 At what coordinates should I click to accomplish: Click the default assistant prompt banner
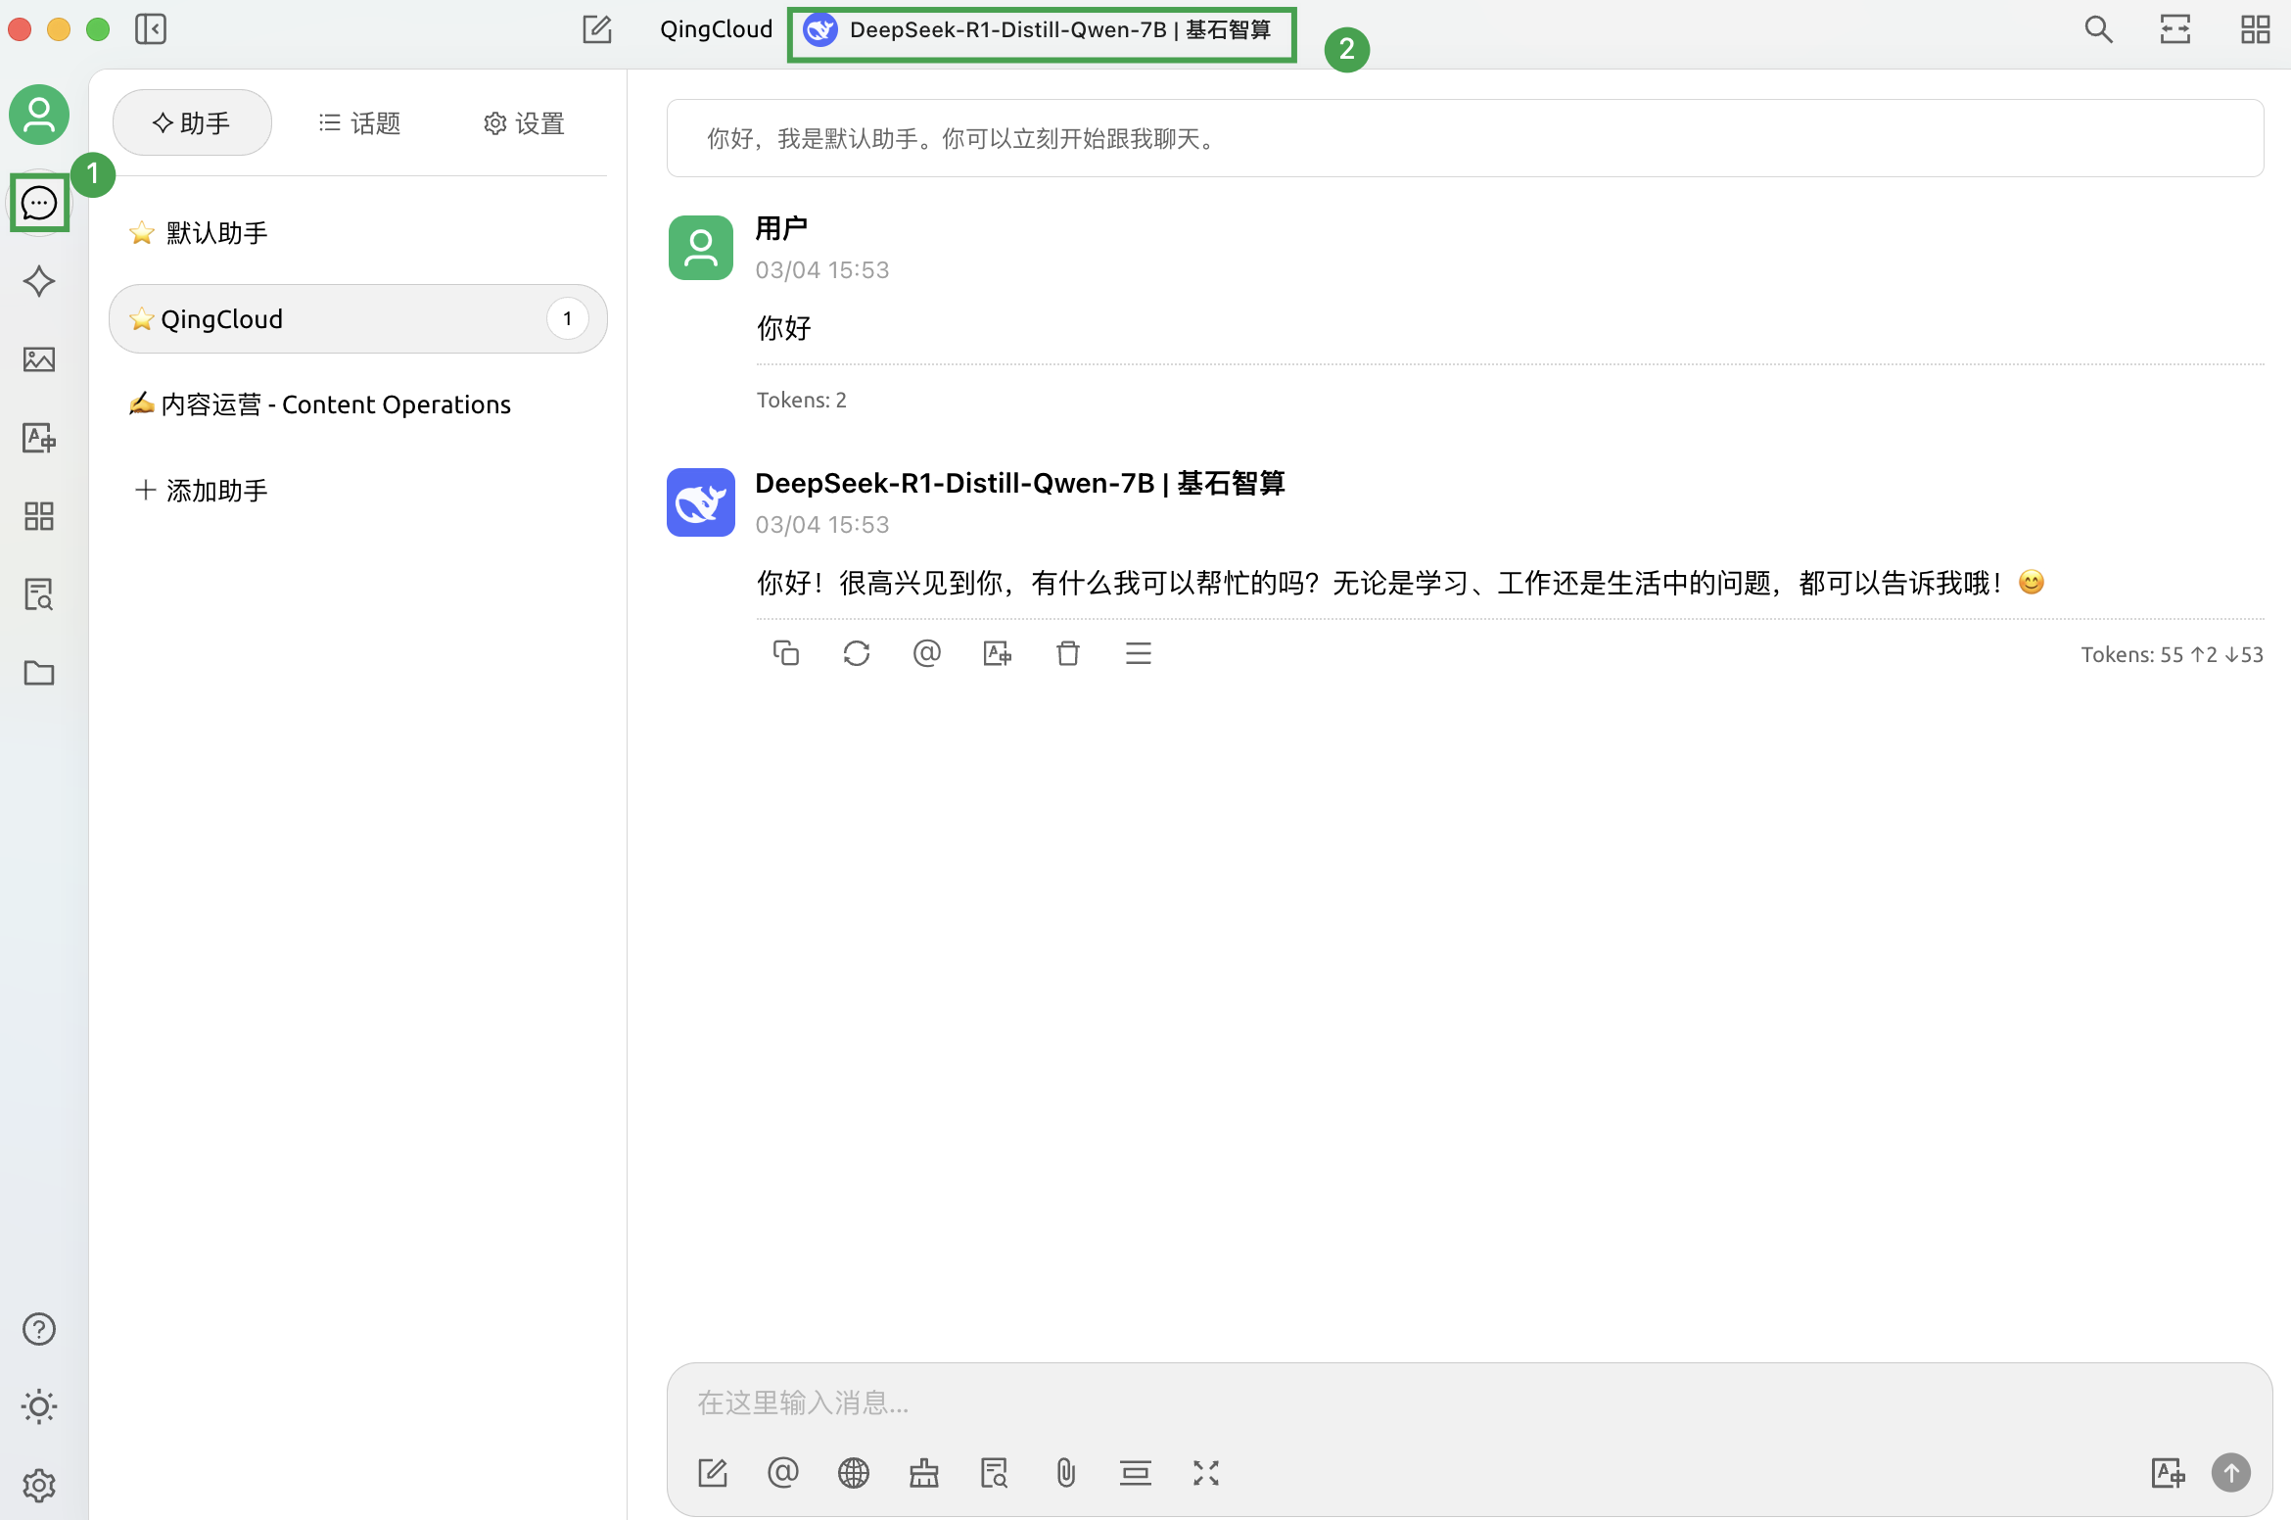1465,138
